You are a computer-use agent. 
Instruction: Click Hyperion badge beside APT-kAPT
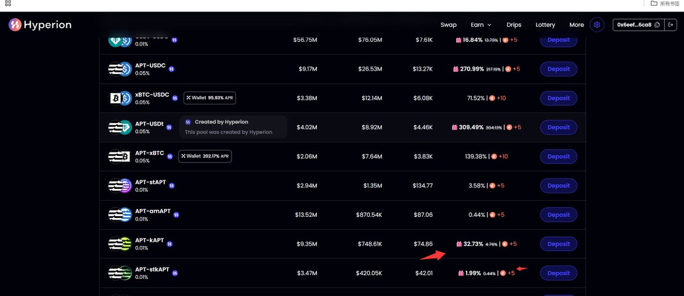(x=169, y=244)
